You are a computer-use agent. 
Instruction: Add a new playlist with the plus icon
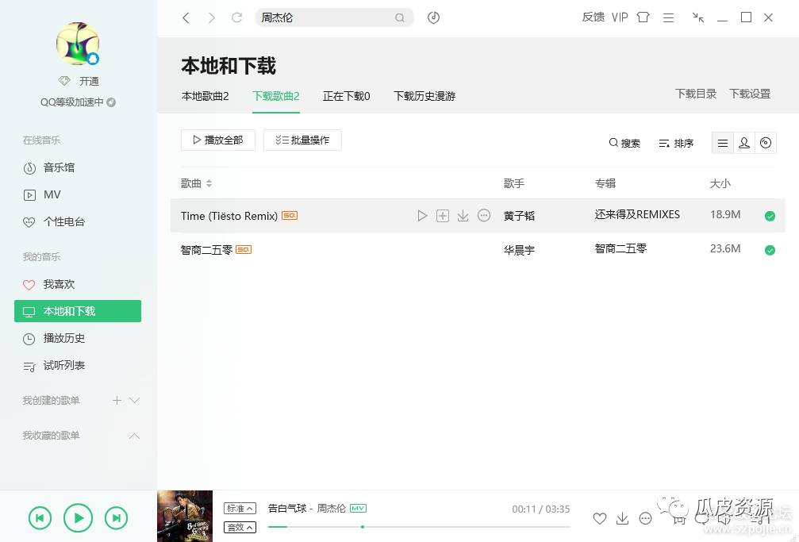pos(117,400)
